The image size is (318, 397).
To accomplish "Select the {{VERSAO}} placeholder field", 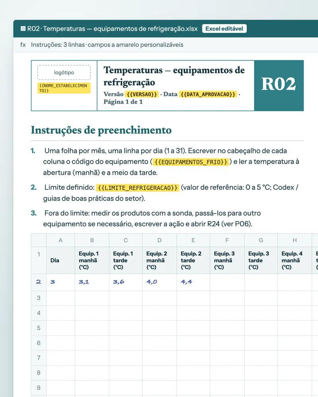I will 142,94.
